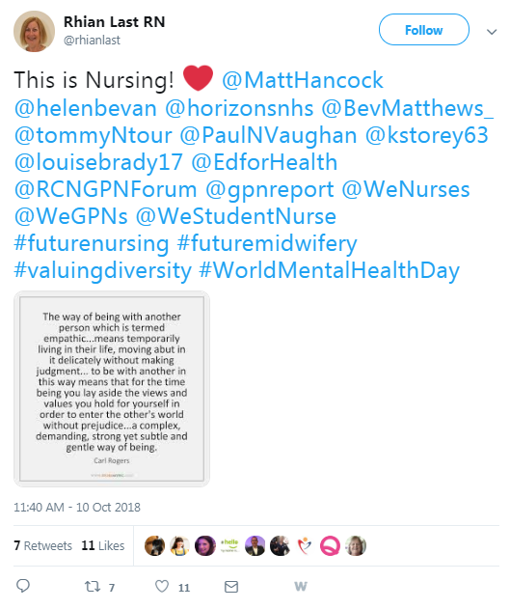Click the reply speech bubble icon
510x609 pixels.
point(23,586)
